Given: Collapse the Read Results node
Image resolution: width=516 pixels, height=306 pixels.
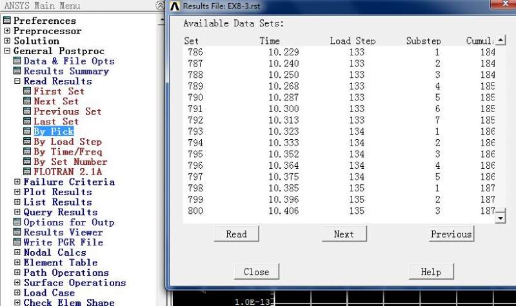Looking at the screenshot, I should click(x=17, y=81).
